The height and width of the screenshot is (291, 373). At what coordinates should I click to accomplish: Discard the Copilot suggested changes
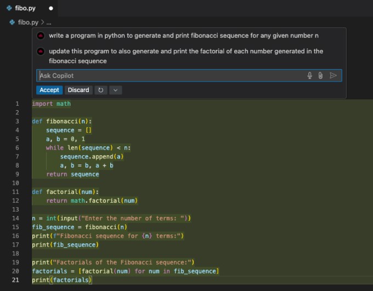click(78, 90)
